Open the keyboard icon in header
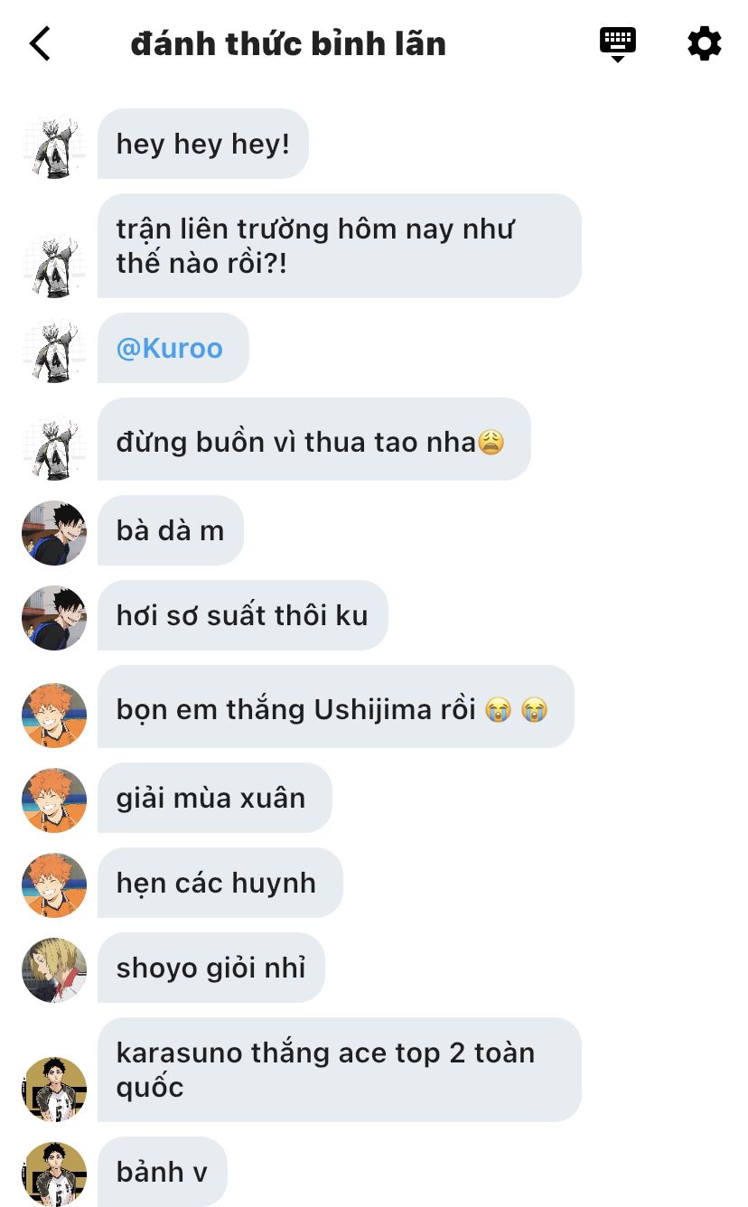 618,43
